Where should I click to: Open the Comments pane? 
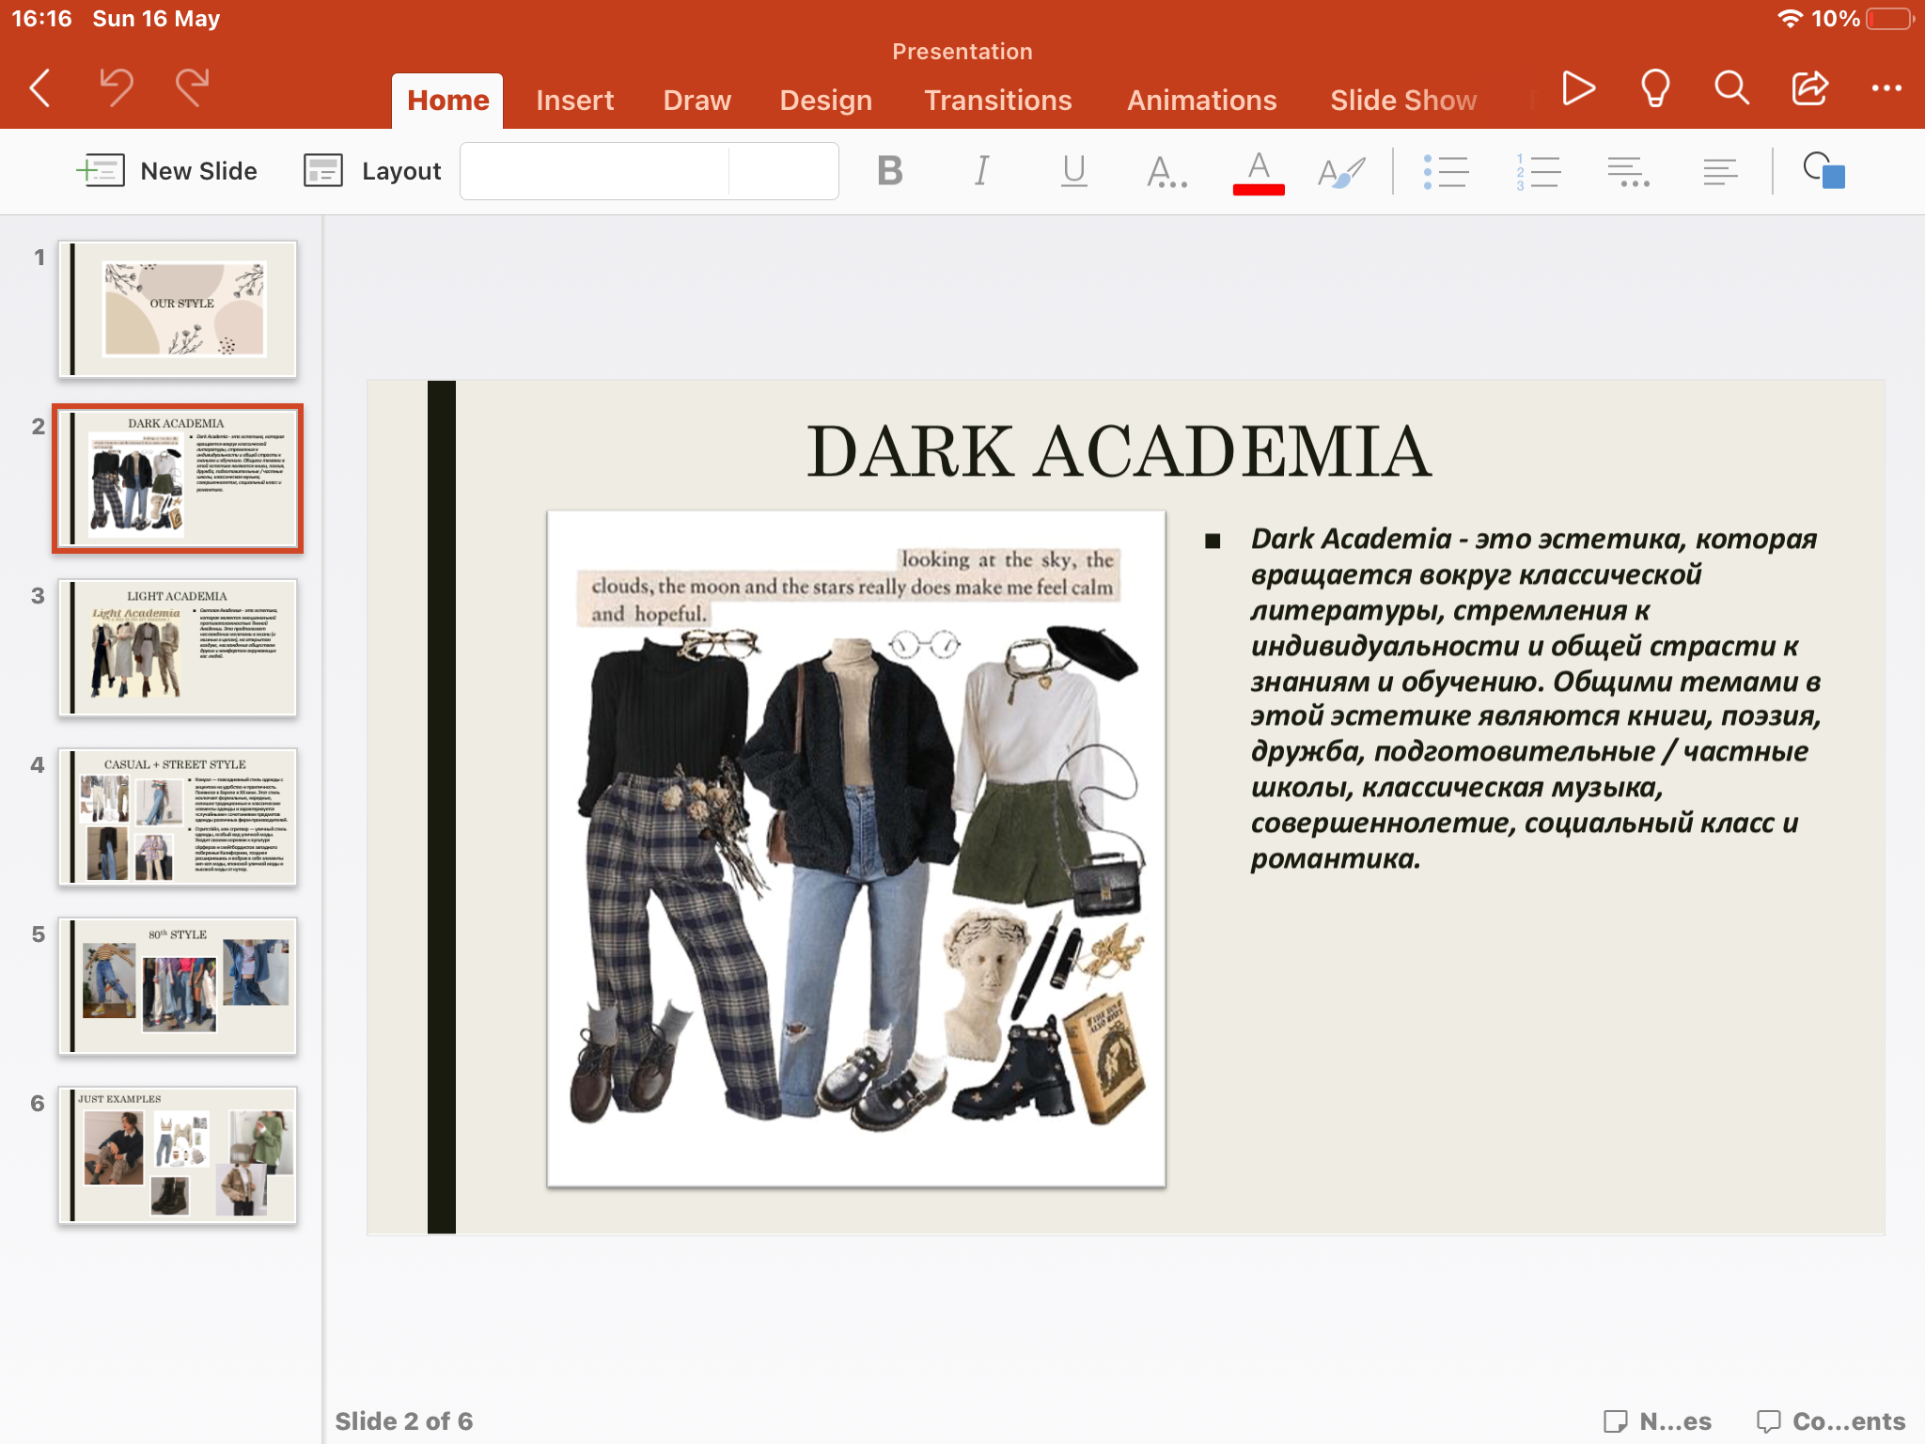(1831, 1420)
